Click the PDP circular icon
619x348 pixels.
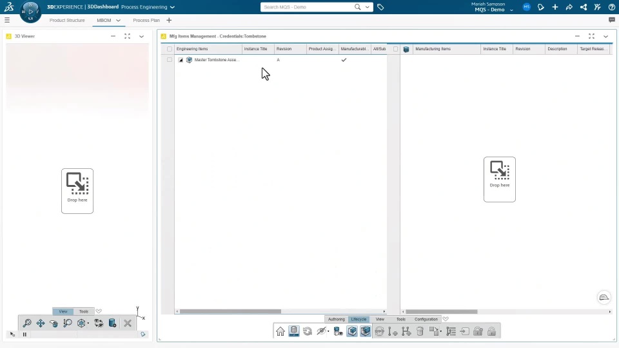(x=379, y=331)
